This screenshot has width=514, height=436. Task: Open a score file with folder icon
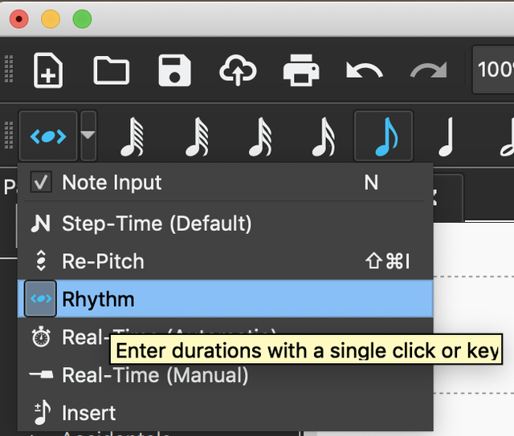pos(111,70)
